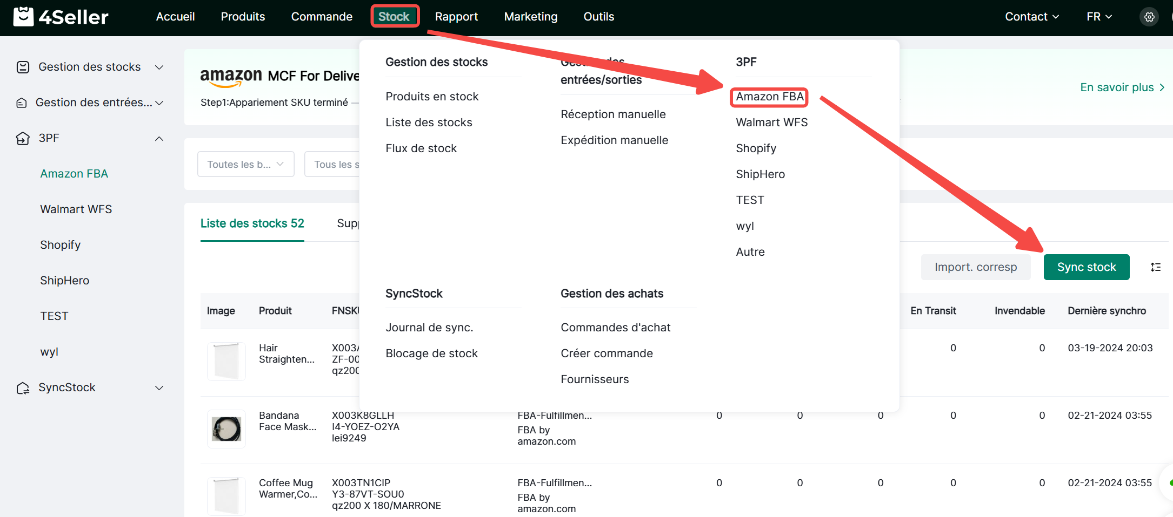Click the 4Seller logo icon
The width and height of the screenshot is (1173, 517).
click(23, 17)
